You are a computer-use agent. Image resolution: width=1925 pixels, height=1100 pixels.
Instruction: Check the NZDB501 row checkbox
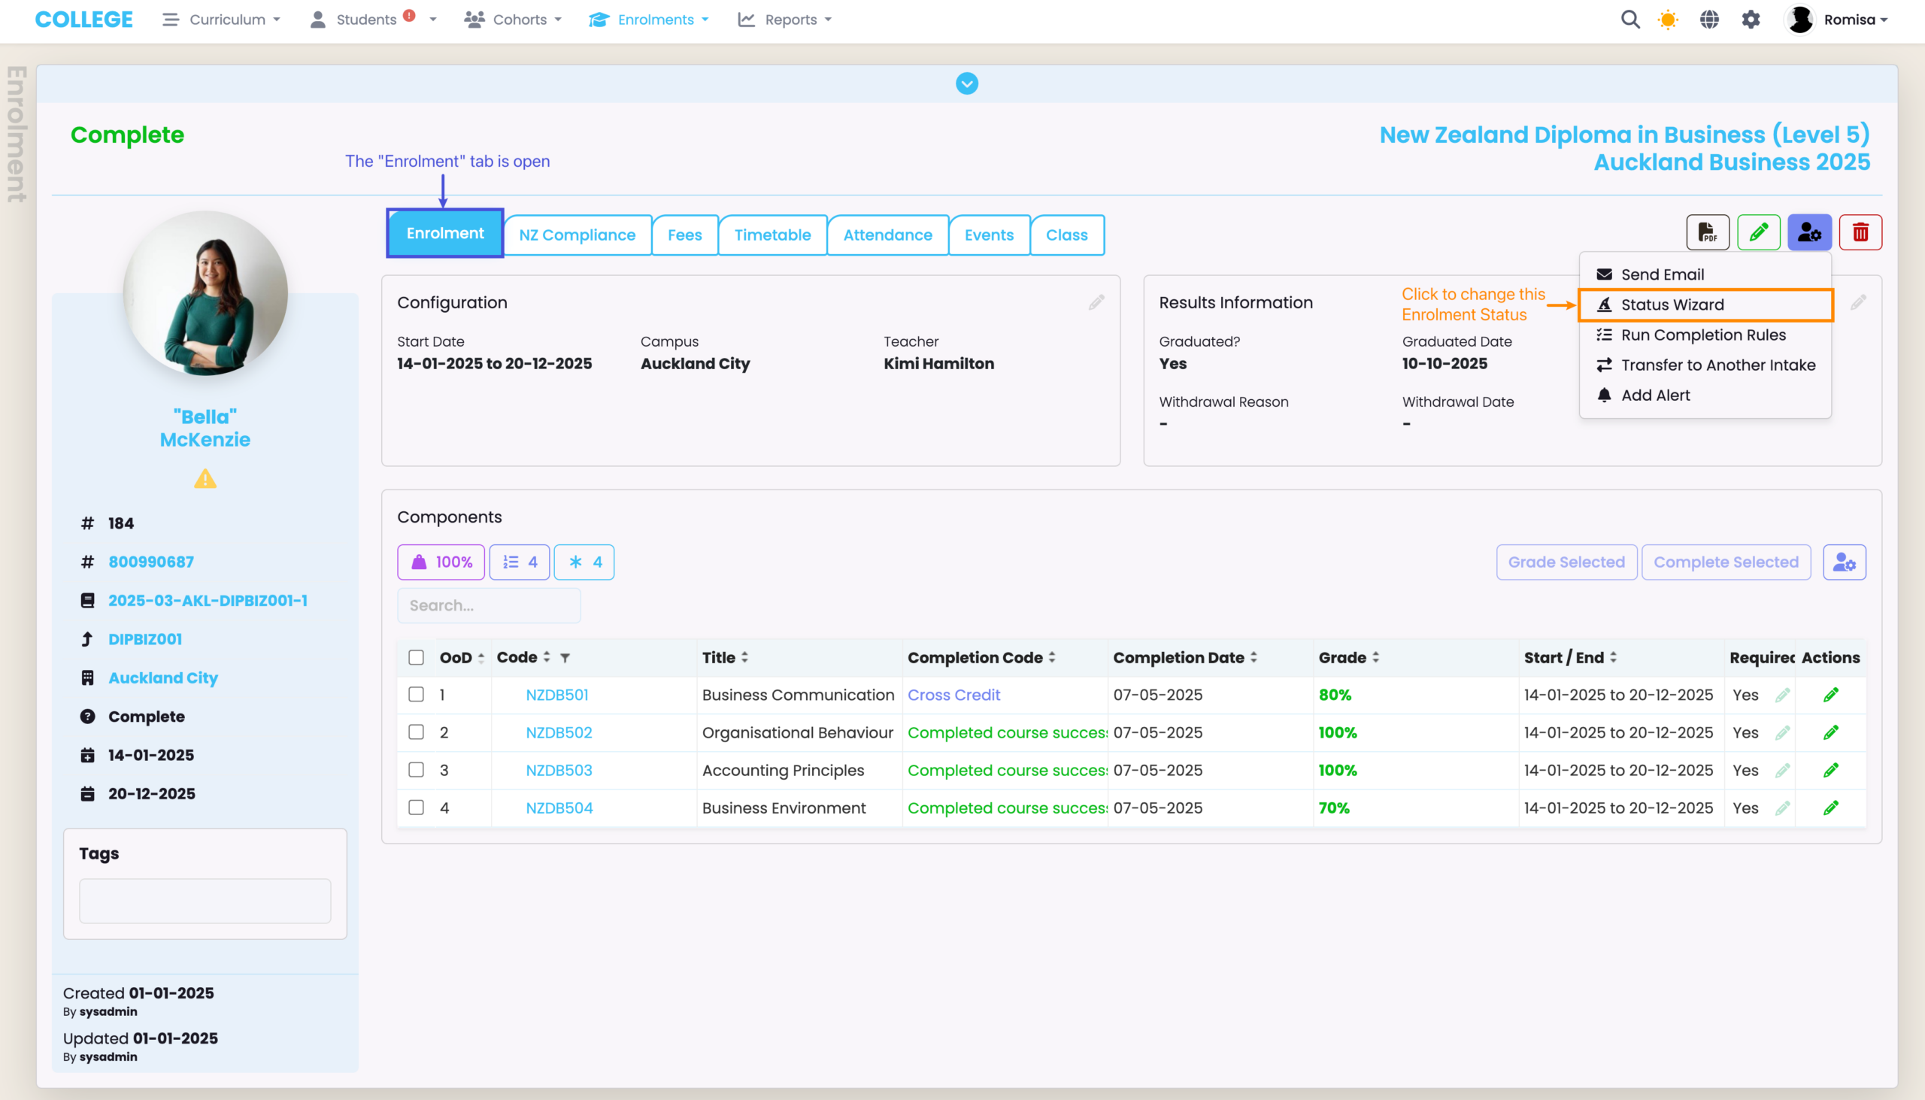pyautogui.click(x=417, y=694)
